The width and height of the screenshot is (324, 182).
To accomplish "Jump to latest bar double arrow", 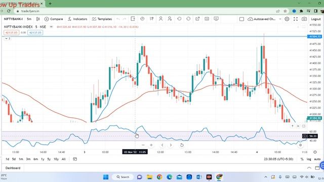I will [300, 145].
